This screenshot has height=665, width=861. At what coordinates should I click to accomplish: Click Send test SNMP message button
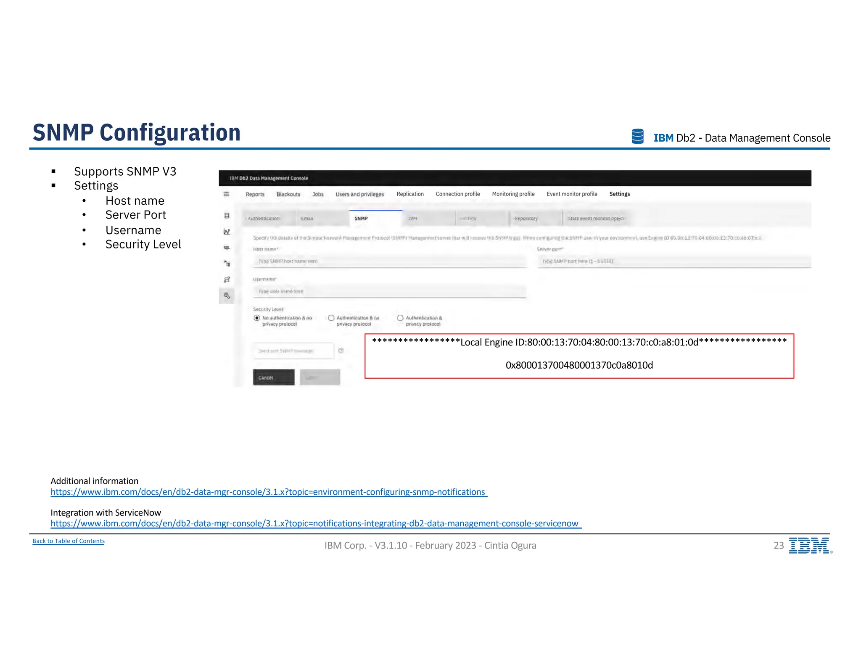point(293,351)
